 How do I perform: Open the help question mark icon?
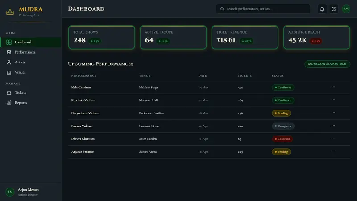point(334,9)
